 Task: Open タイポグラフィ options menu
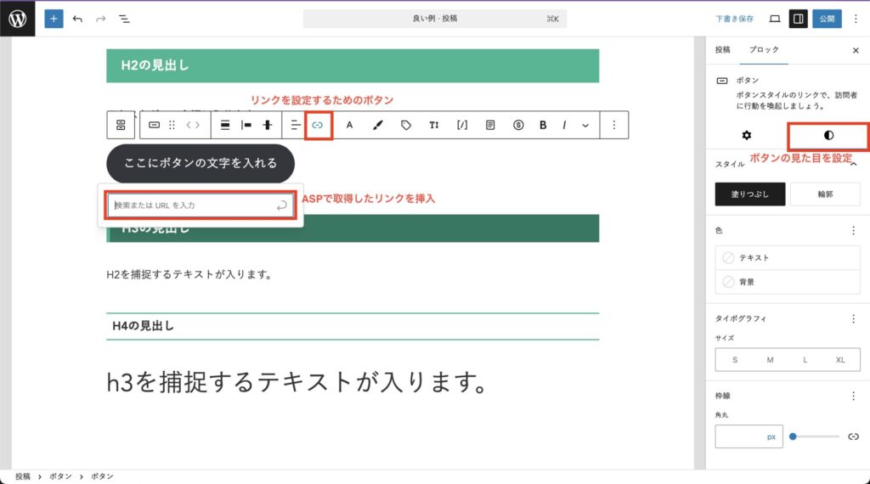click(853, 318)
